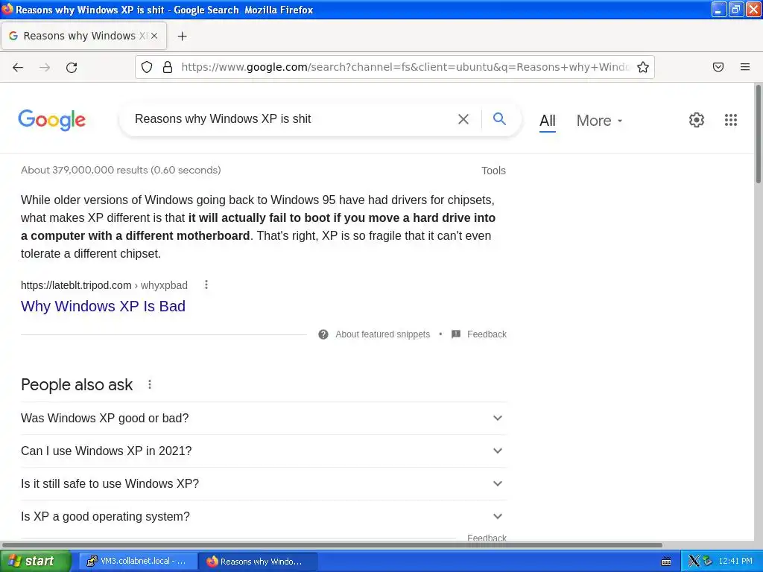Click the vertical page scrollbar
This screenshot has height=572, width=763.
(758, 134)
